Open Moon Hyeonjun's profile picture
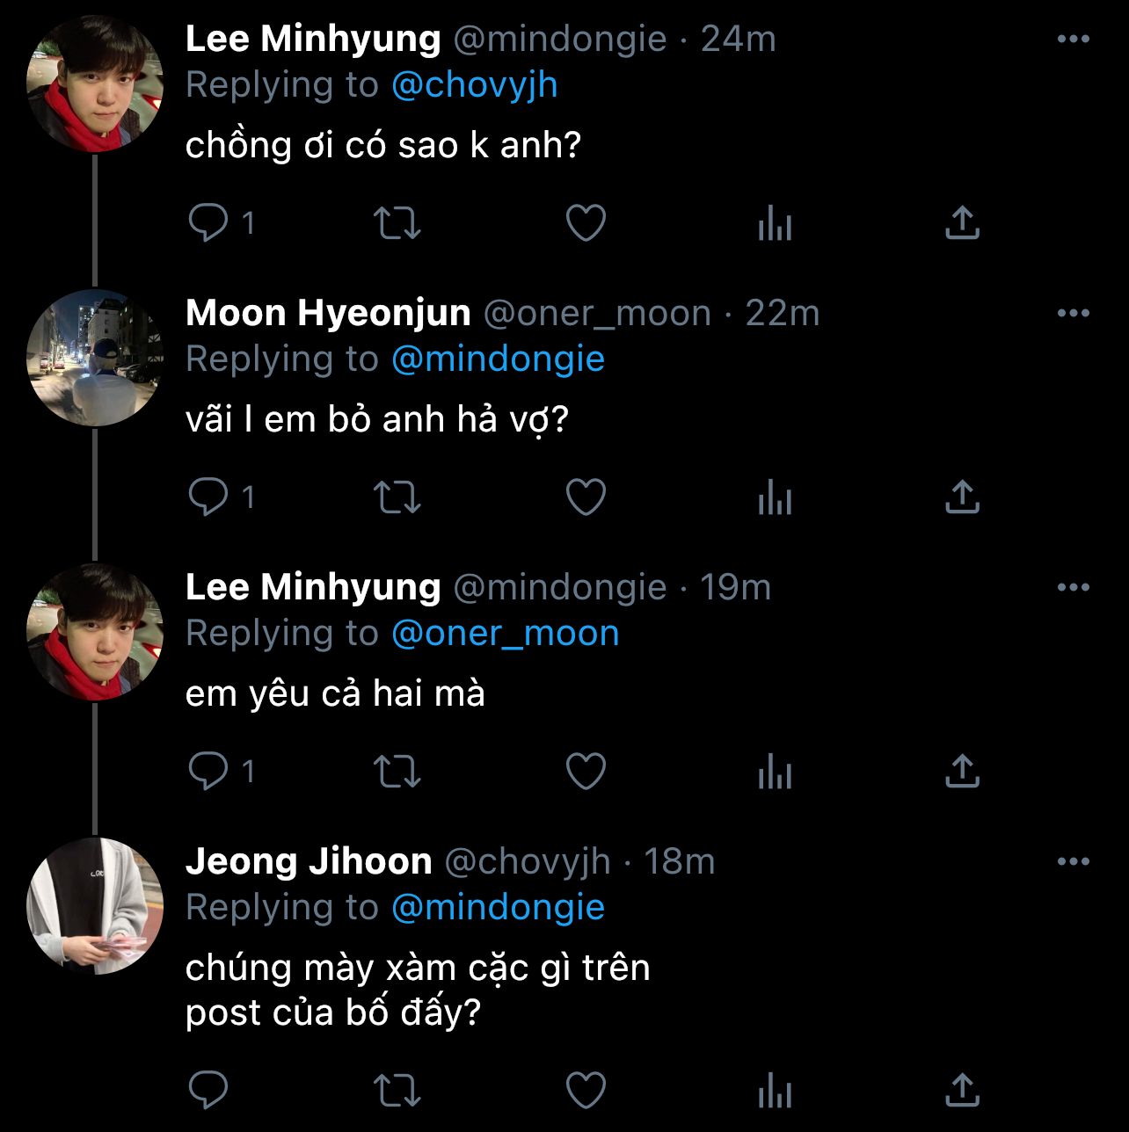 [x=95, y=358]
